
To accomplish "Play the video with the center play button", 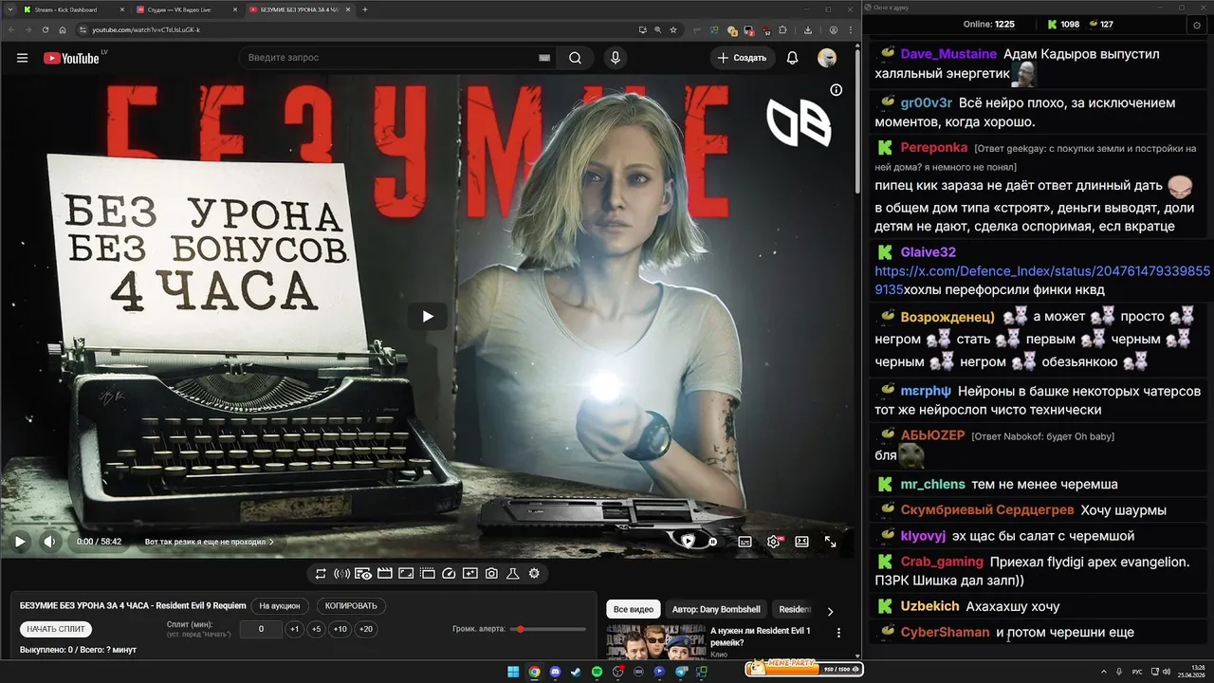I will coord(428,316).
